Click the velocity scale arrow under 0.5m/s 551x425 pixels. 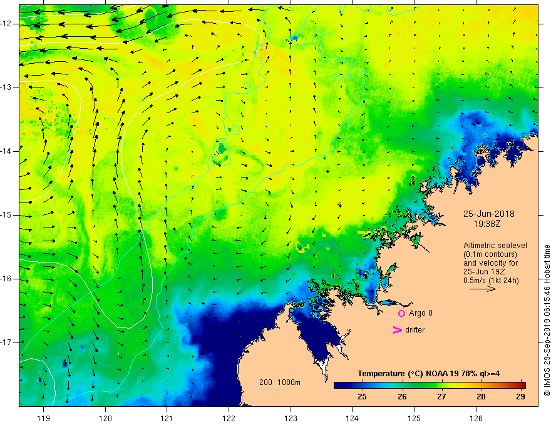(483, 289)
